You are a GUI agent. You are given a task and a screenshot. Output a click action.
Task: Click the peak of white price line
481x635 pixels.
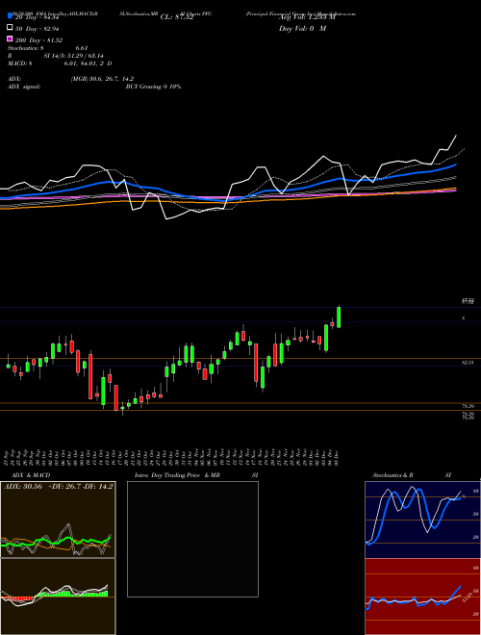click(x=456, y=136)
